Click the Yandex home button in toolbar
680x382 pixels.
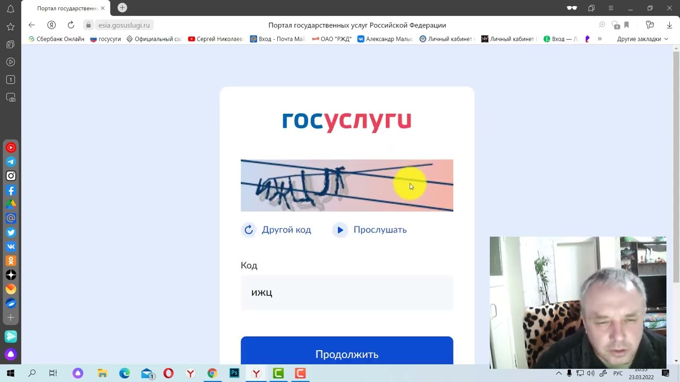click(51, 25)
